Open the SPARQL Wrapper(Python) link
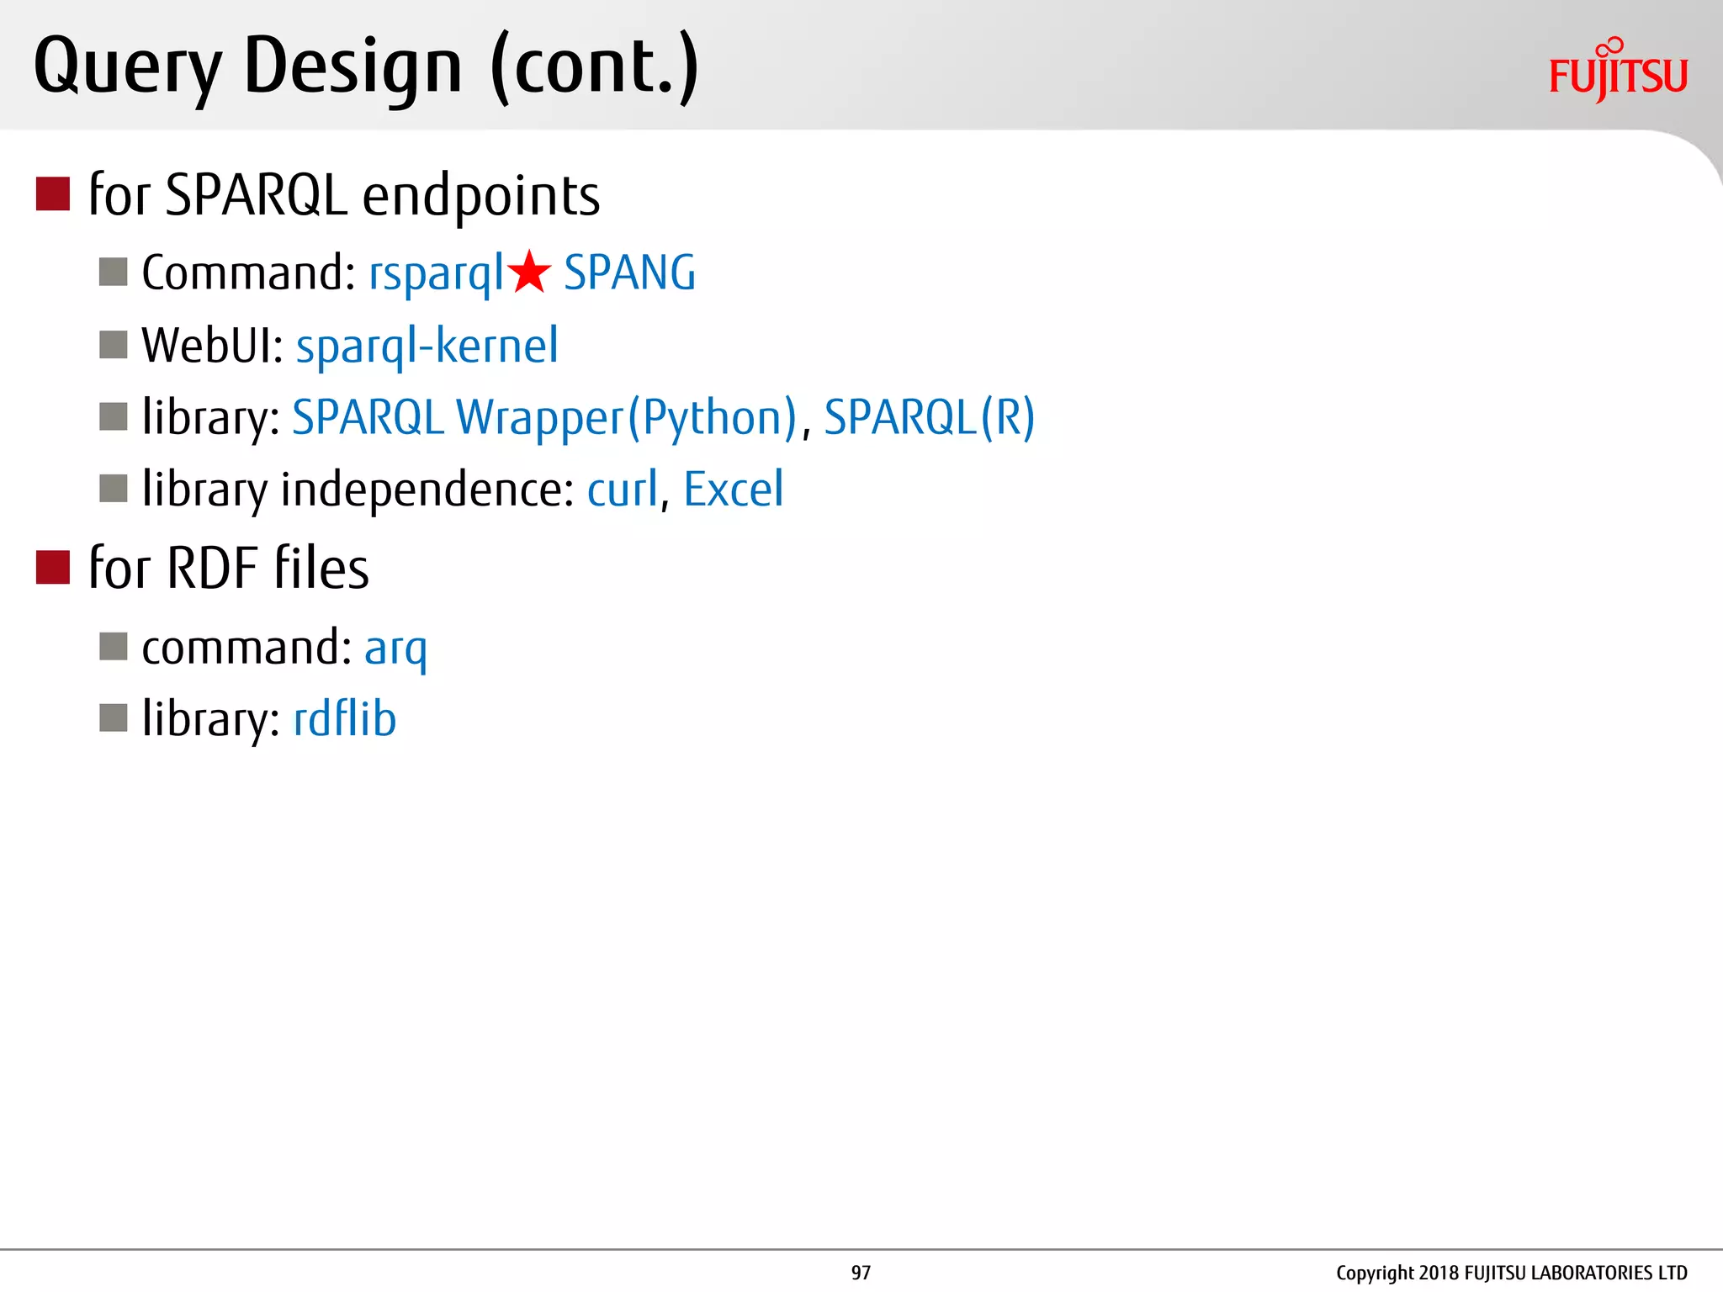 [543, 418]
